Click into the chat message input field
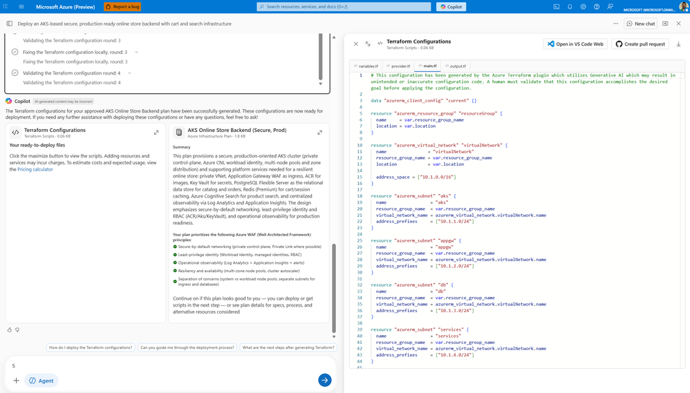Image resolution: width=690 pixels, height=393 pixels. [x=170, y=365]
